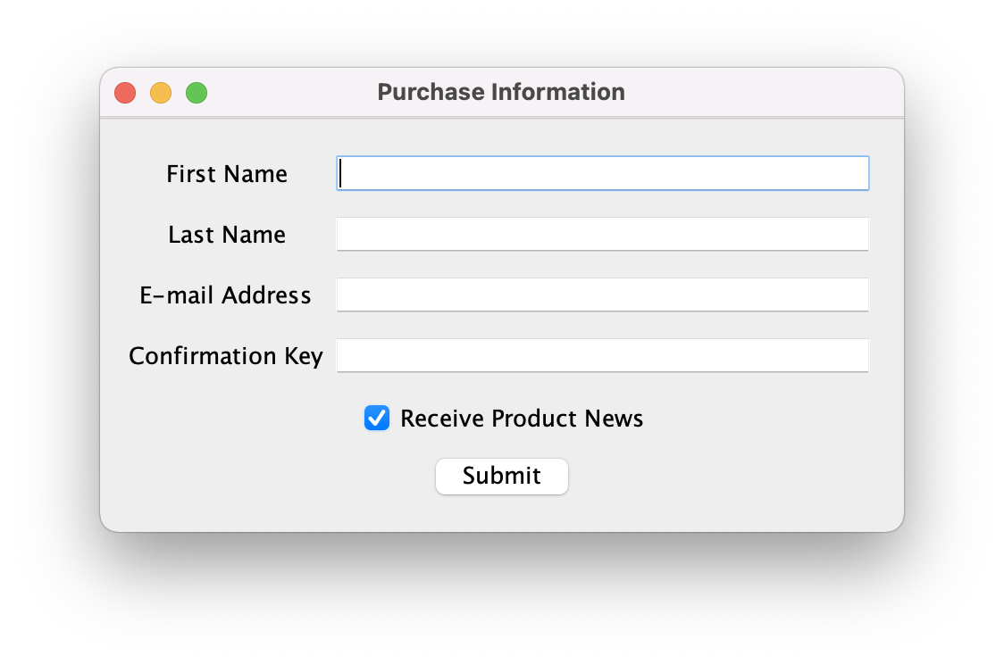The width and height of the screenshot is (1004, 664).
Task: Minimize the window with the yellow button
Action: point(161,93)
